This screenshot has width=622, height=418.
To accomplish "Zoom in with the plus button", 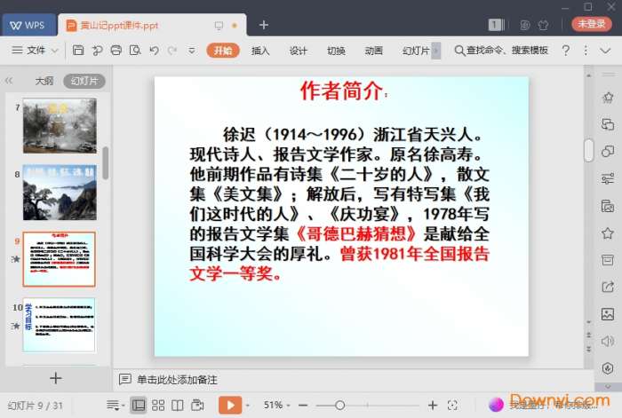I will click(x=433, y=405).
